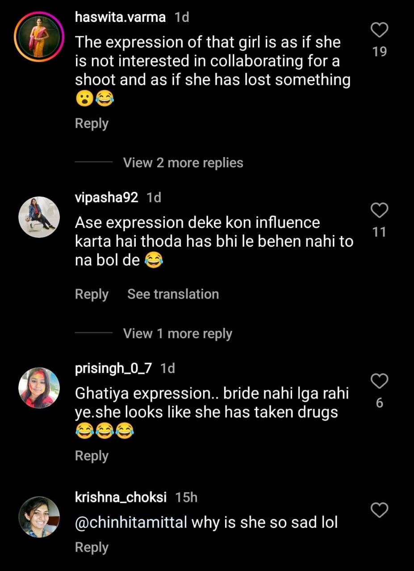Expand "View 2 more replies"
Screen dimensions: 414x571
(183, 163)
